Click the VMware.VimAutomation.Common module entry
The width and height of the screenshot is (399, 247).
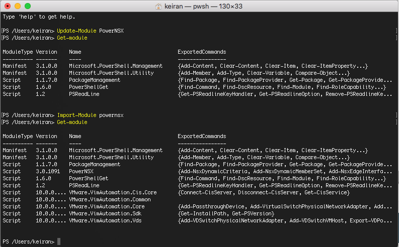coord(110,199)
